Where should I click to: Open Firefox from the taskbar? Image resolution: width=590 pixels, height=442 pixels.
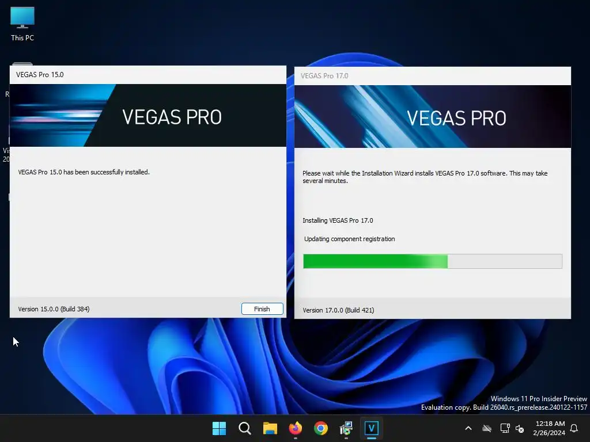coord(296,428)
